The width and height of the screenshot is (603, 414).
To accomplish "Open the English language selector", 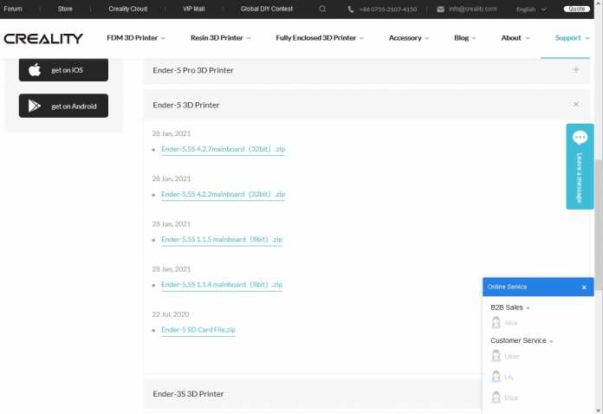I will [x=531, y=10].
